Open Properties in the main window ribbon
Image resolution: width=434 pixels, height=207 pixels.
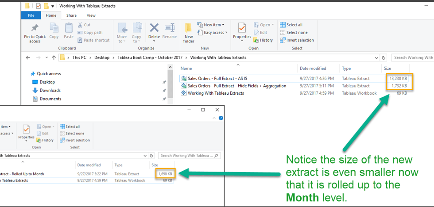click(x=242, y=29)
